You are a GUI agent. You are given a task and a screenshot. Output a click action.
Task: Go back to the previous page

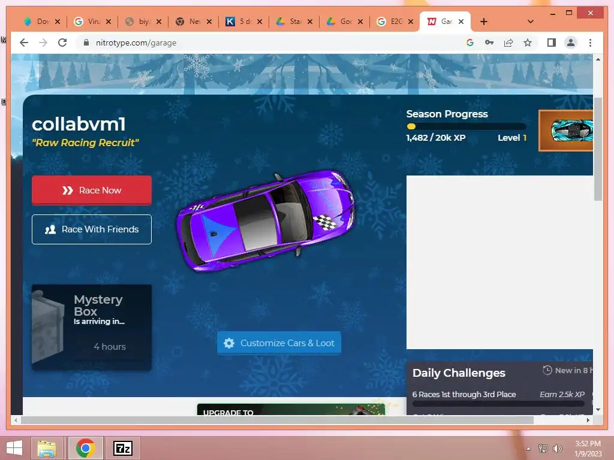(x=24, y=43)
